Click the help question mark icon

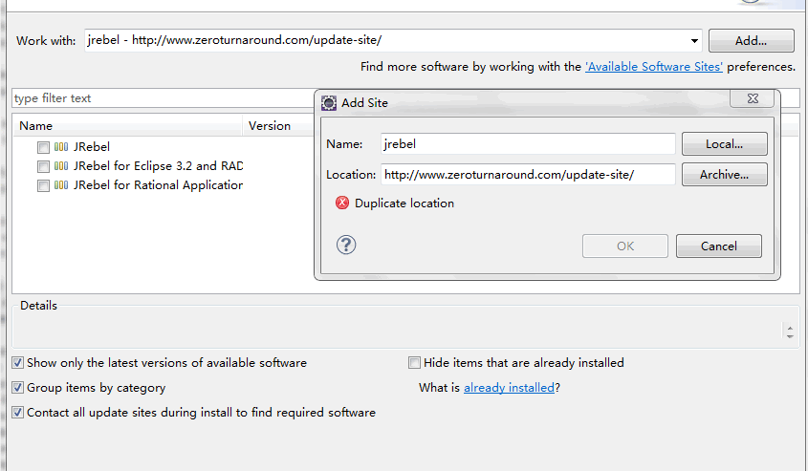[x=346, y=246]
